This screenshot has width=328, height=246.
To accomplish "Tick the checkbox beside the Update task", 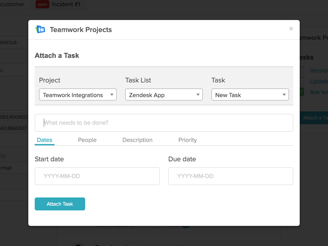I will click(302, 81).
